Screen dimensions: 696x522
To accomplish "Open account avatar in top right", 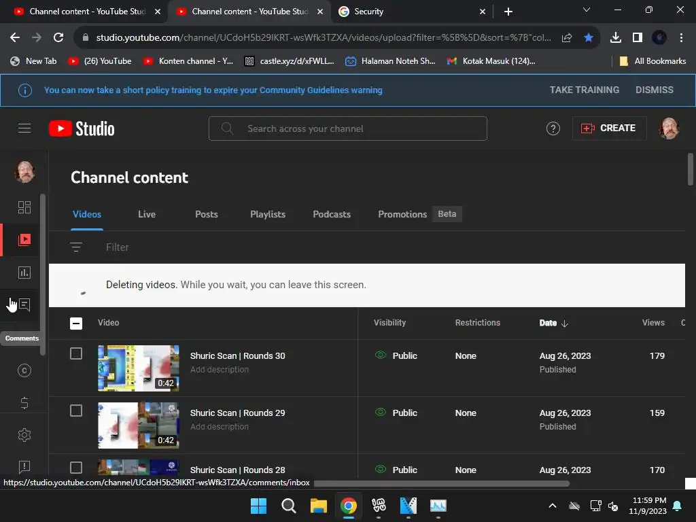I will pyautogui.click(x=669, y=128).
